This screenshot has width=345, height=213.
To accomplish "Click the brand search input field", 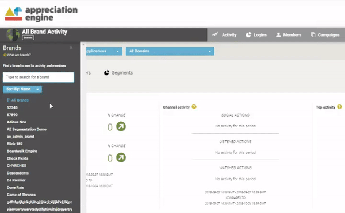I will click(39, 78).
